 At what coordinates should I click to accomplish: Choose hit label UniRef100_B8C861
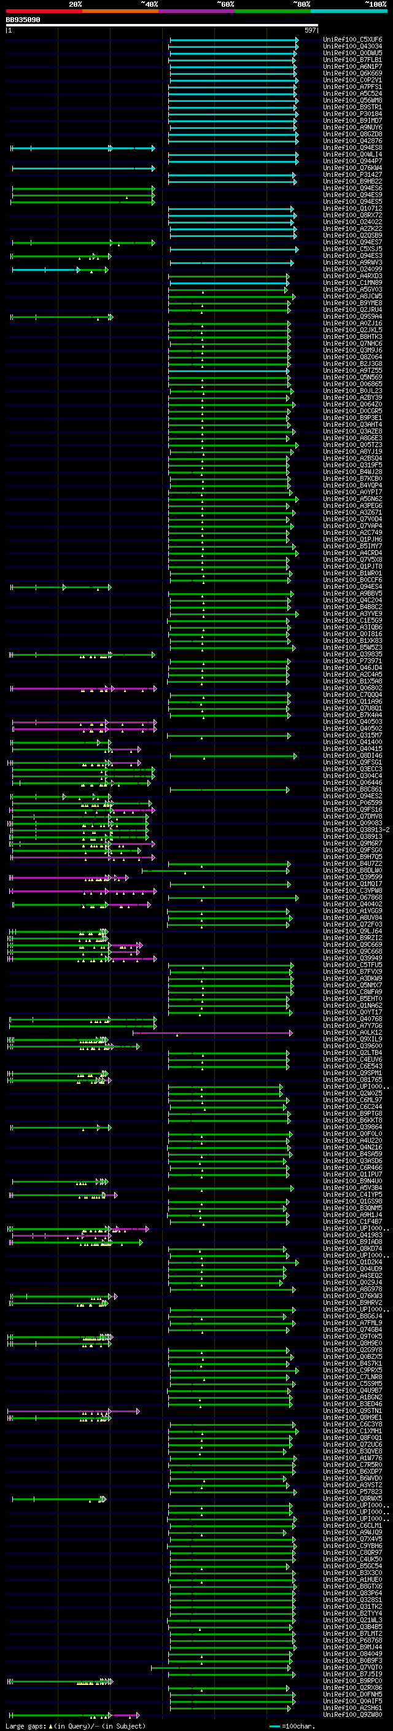point(352,790)
